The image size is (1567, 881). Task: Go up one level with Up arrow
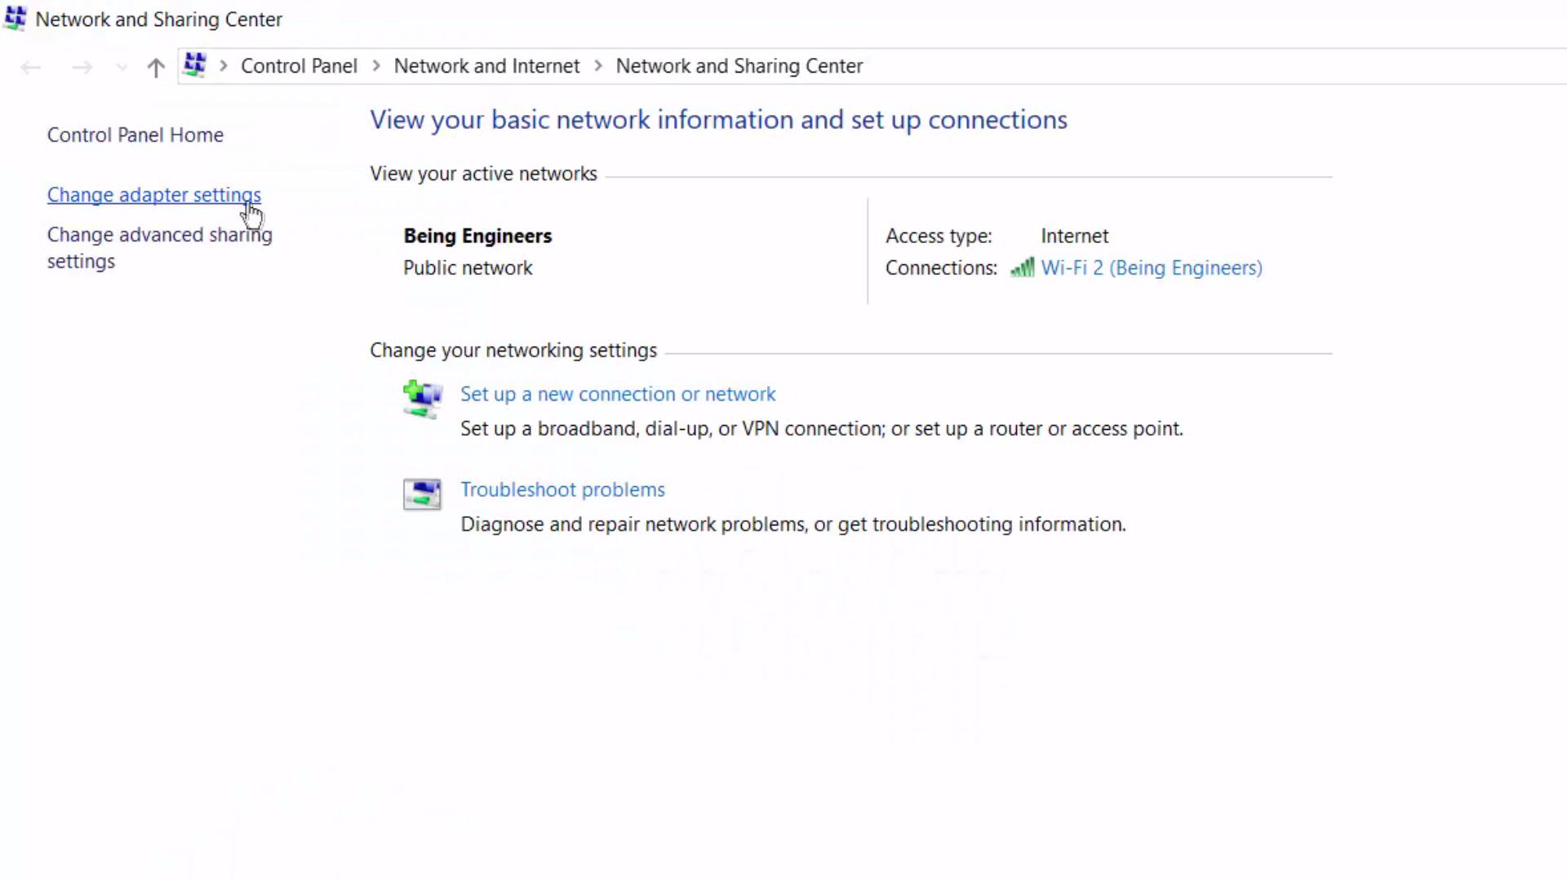tap(156, 67)
